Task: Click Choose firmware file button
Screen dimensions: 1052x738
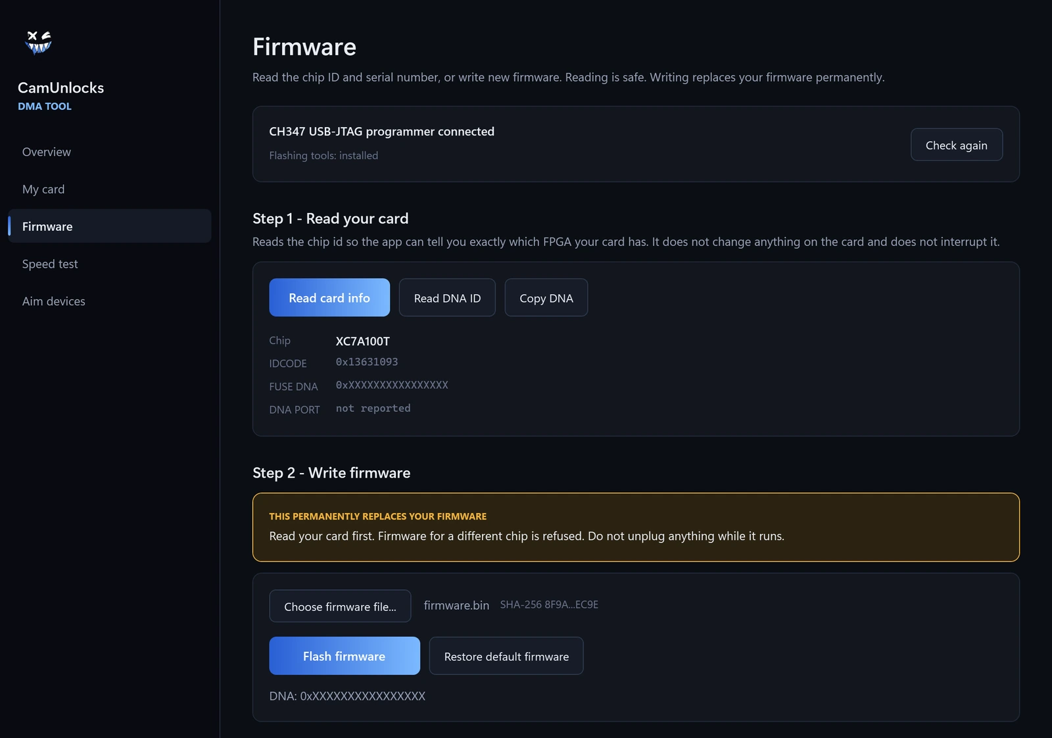Action: 340,606
